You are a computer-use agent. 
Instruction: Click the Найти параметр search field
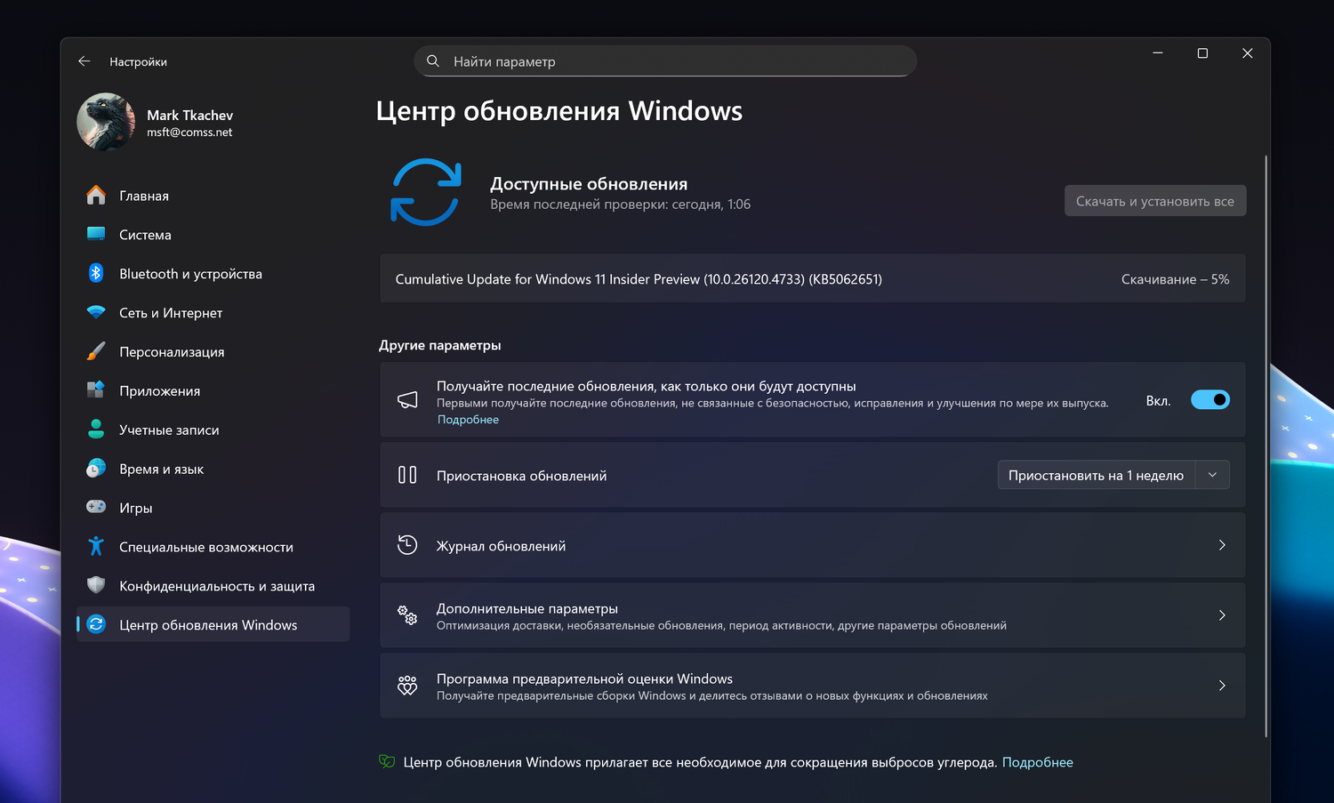(x=665, y=61)
